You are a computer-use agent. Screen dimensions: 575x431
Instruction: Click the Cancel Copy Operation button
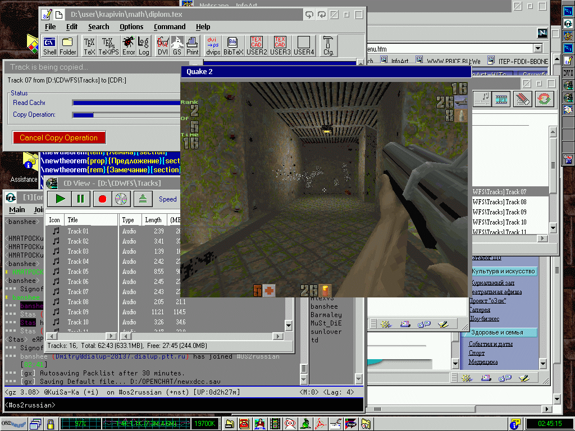(x=58, y=137)
